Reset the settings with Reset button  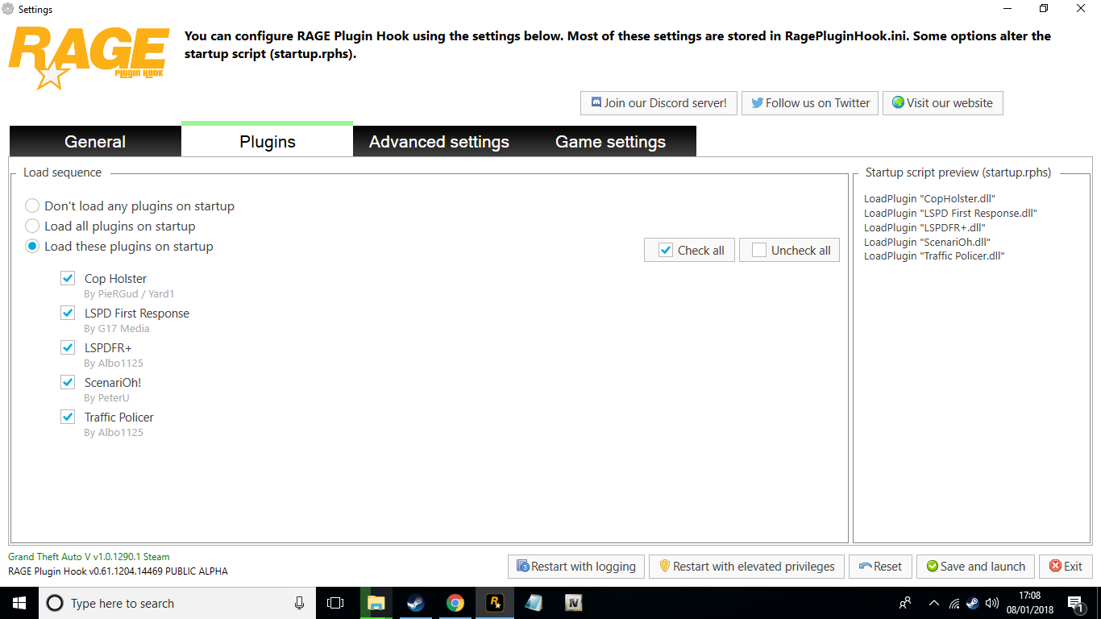pos(881,567)
